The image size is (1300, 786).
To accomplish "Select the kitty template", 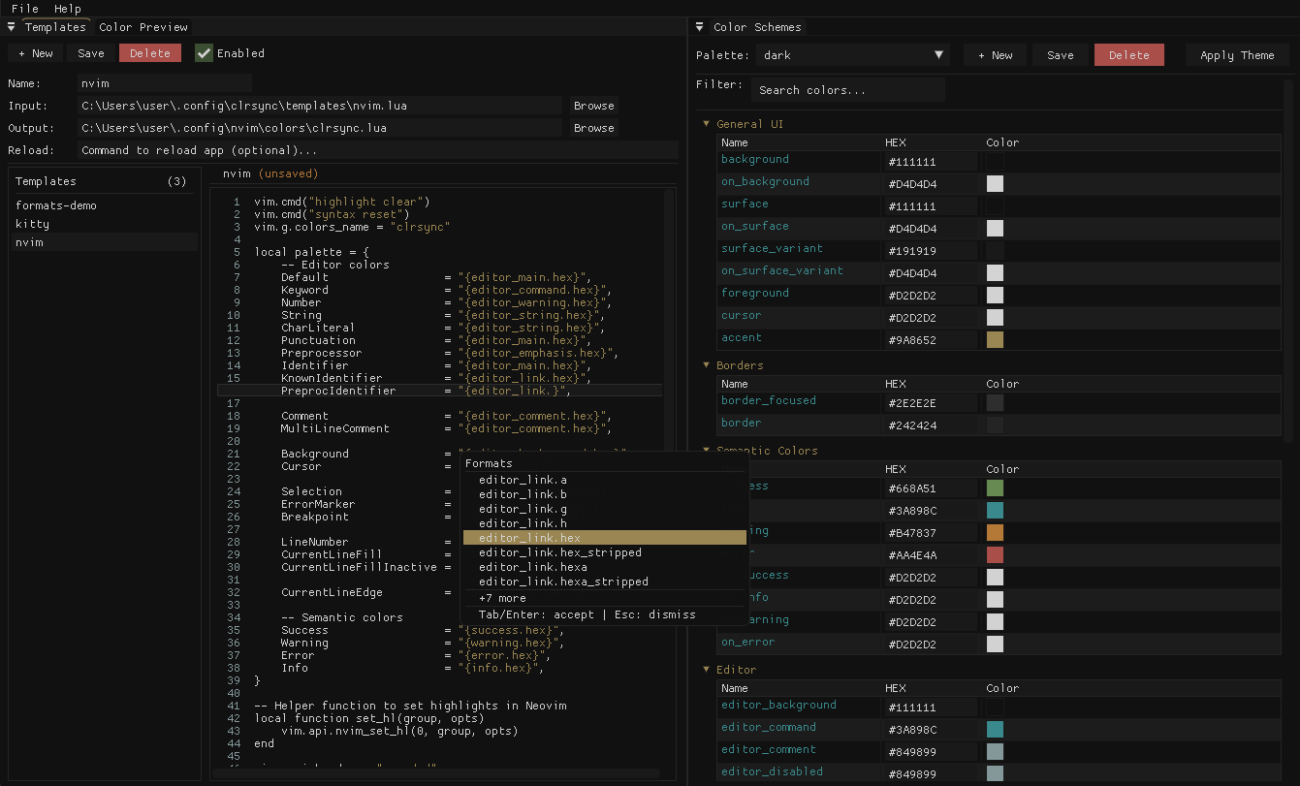I will pyautogui.click(x=32, y=224).
